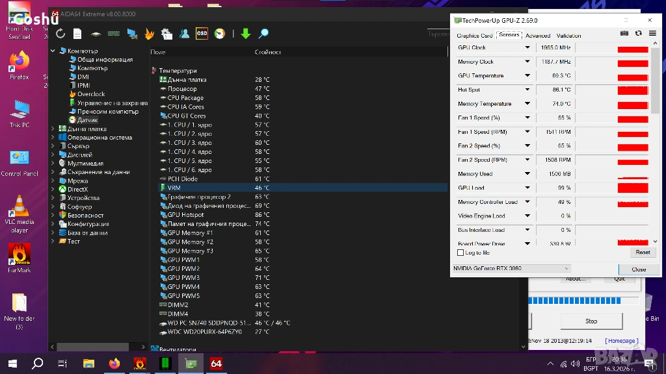The height and width of the screenshot is (374, 666).
Task: Open Firefox from the Windows taskbar
Action: coord(115,364)
